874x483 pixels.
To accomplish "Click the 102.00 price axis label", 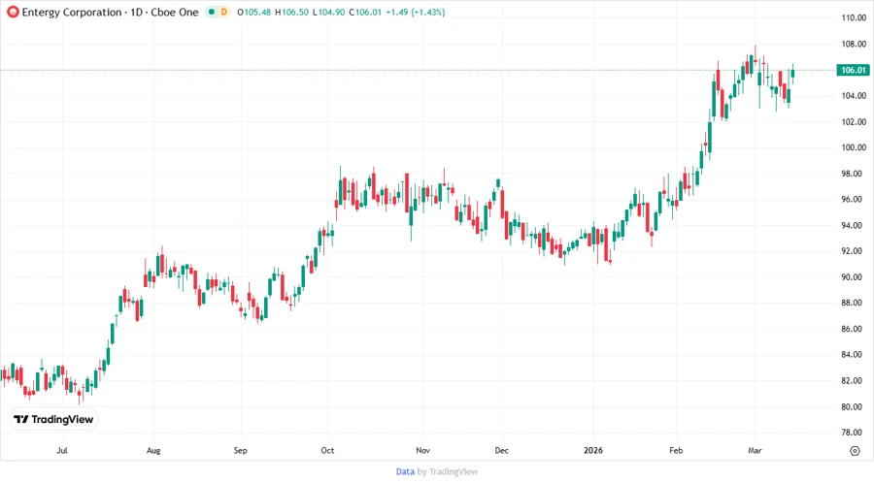I will tap(854, 122).
